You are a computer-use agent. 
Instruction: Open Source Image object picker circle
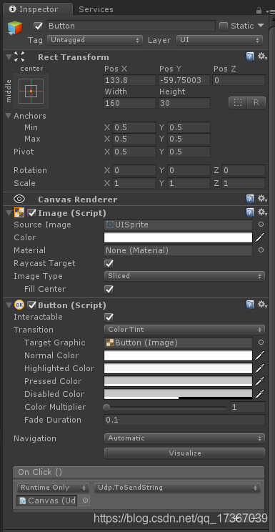tap(261, 225)
